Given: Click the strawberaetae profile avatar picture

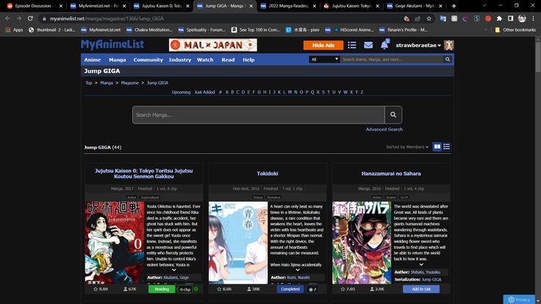Looking at the screenshot, I should click(x=448, y=45).
